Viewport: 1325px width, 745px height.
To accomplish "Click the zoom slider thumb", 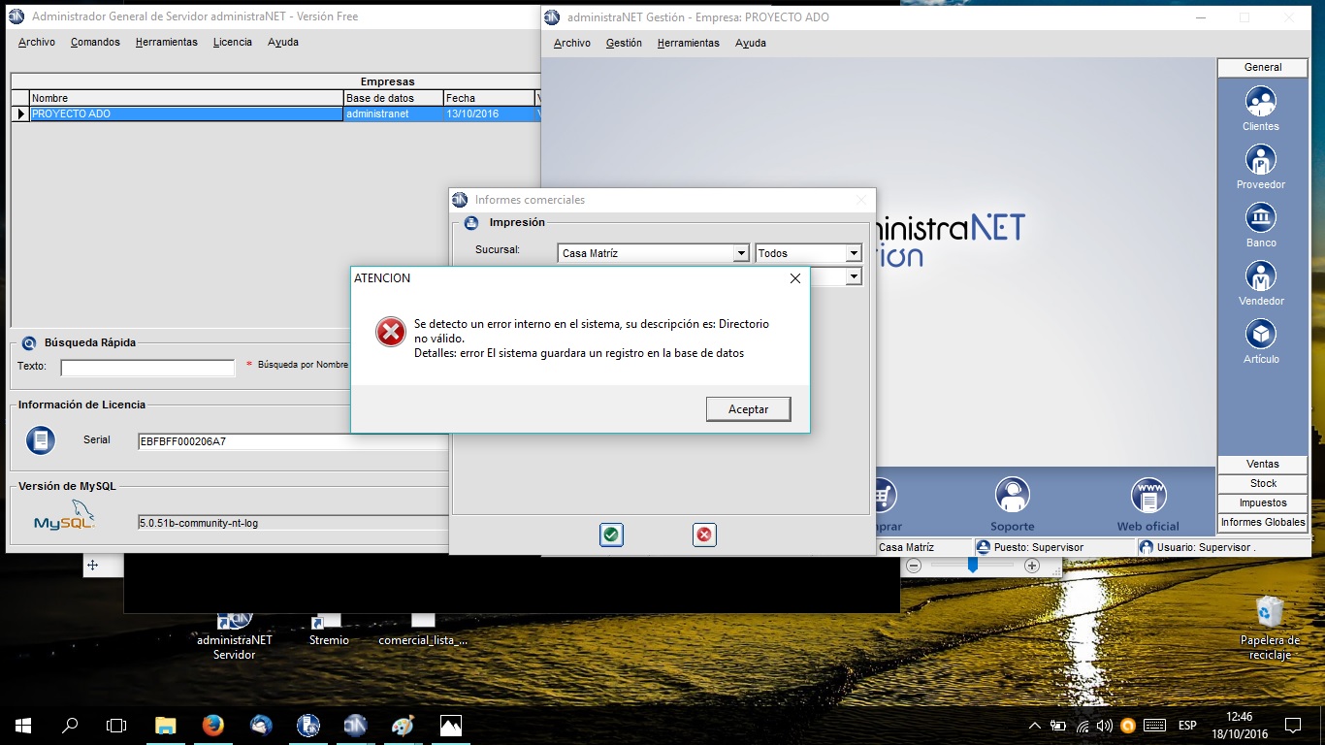I will (x=973, y=565).
